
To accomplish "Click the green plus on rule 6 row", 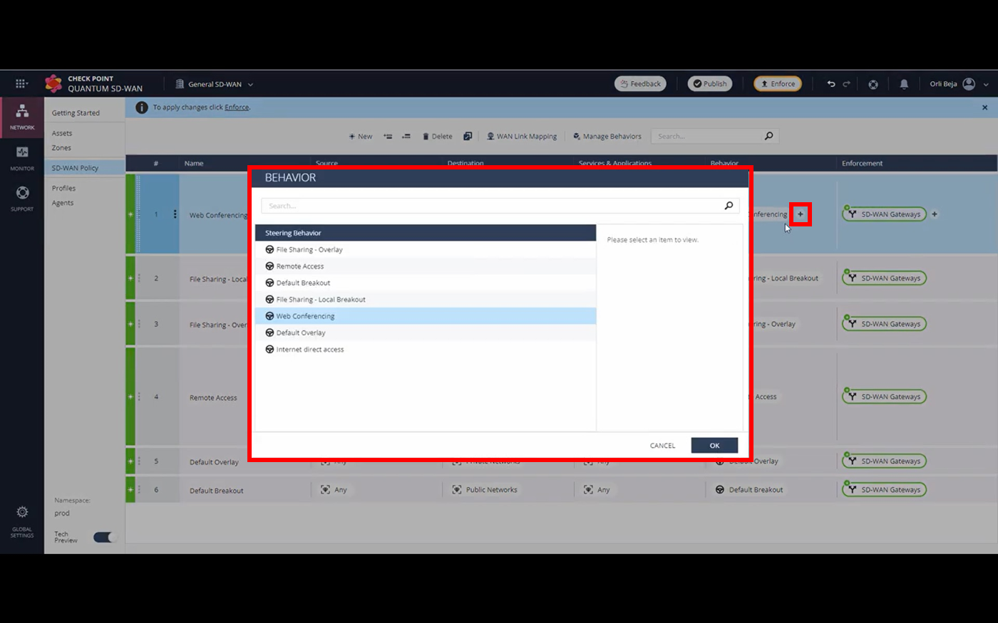I will point(130,489).
